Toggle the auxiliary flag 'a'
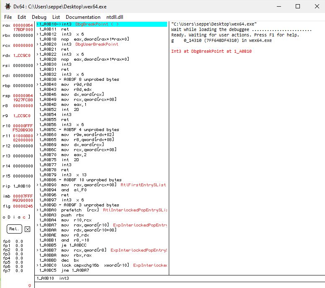 point(19,217)
